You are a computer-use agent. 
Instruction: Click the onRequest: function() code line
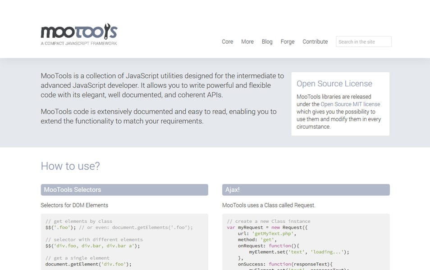click(x=269, y=246)
